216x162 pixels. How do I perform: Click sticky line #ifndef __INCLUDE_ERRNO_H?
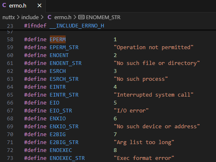[x=64, y=26]
